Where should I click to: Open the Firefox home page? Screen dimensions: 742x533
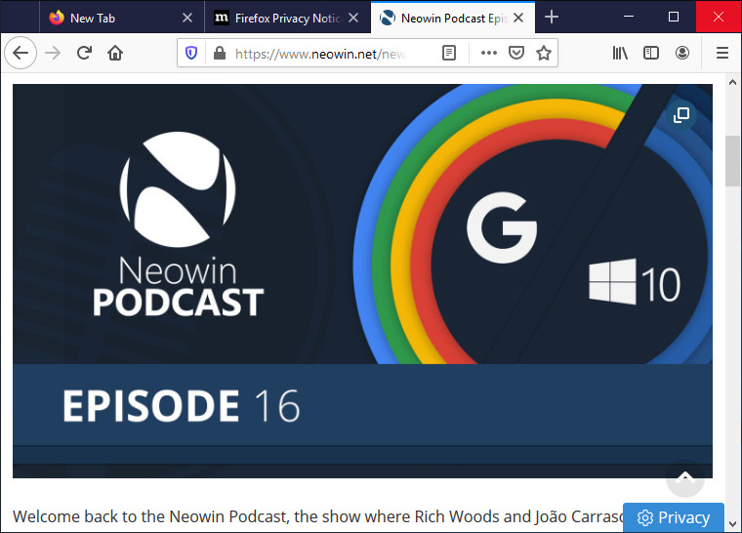coord(115,53)
